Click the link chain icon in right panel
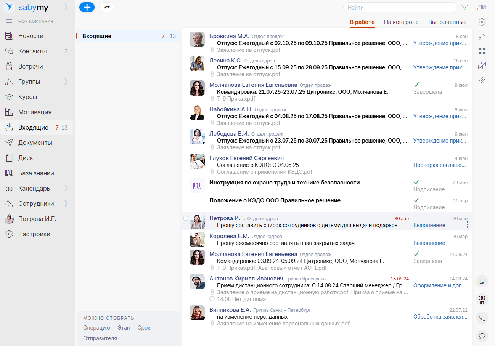Viewport: 495px width, 346px height. click(482, 80)
